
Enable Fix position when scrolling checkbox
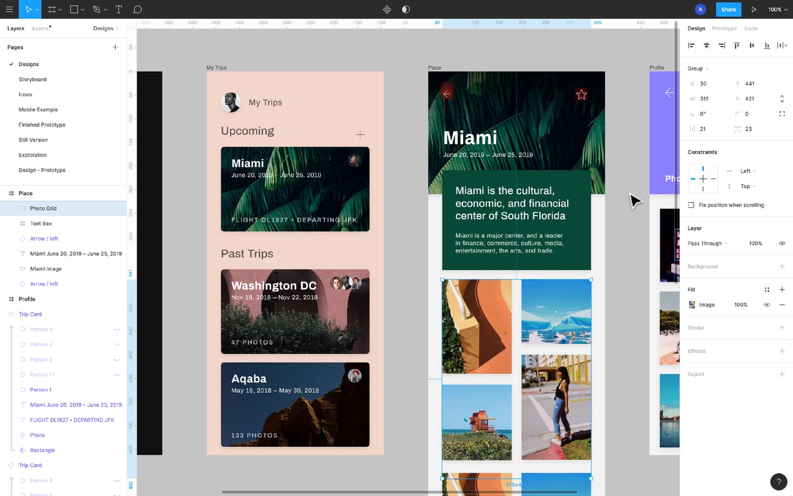click(x=691, y=205)
